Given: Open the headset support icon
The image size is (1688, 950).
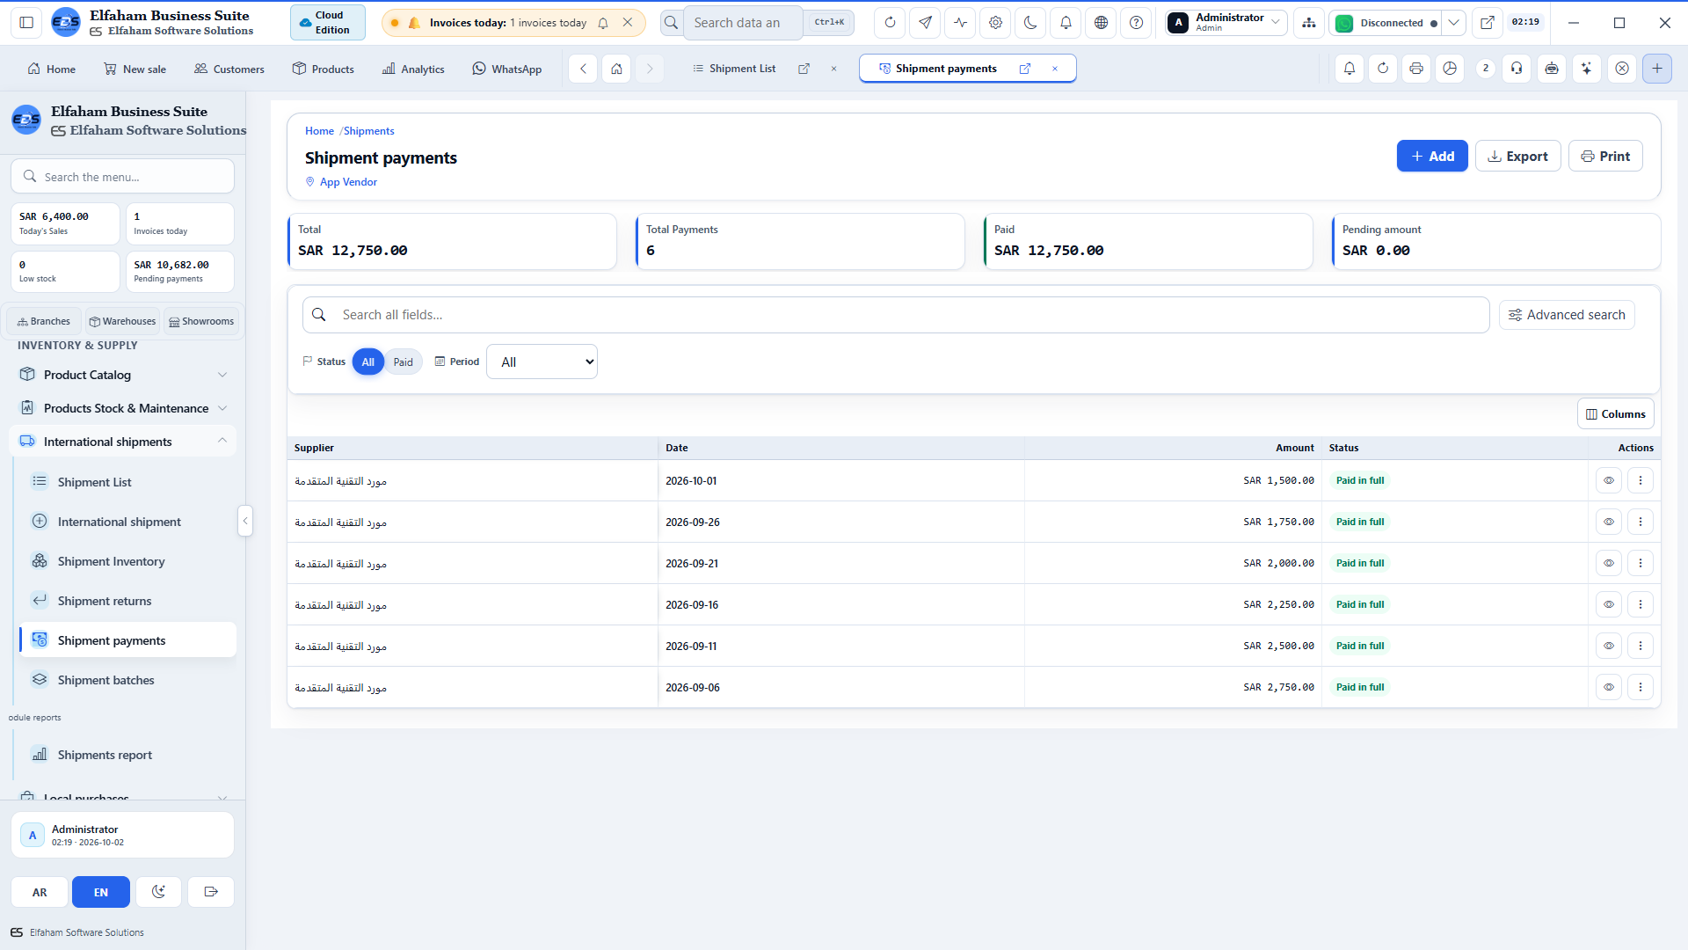Looking at the screenshot, I should (x=1517, y=69).
